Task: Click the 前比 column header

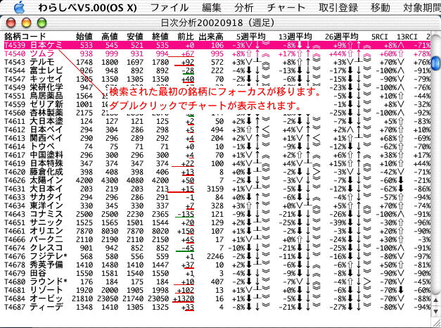Action: click(x=186, y=37)
